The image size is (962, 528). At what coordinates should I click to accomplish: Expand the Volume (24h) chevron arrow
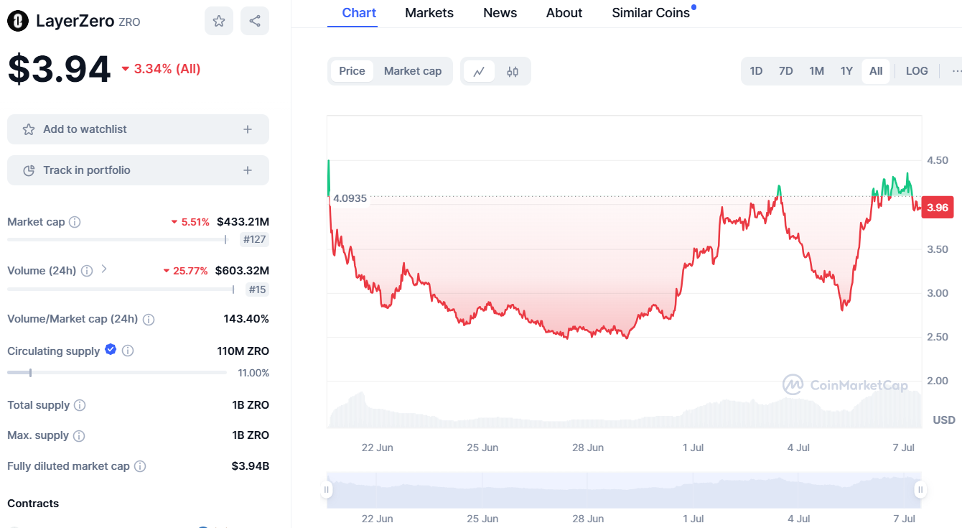(x=104, y=269)
